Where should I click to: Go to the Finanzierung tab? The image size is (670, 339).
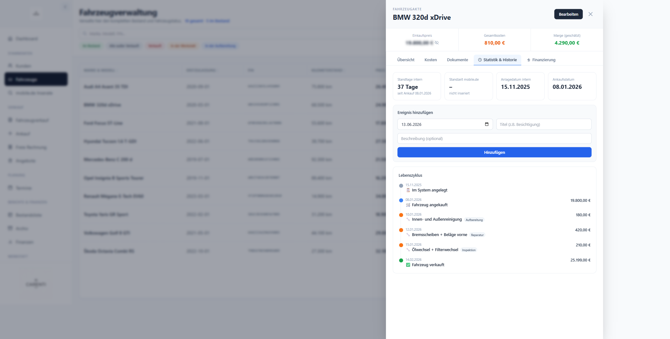[541, 60]
